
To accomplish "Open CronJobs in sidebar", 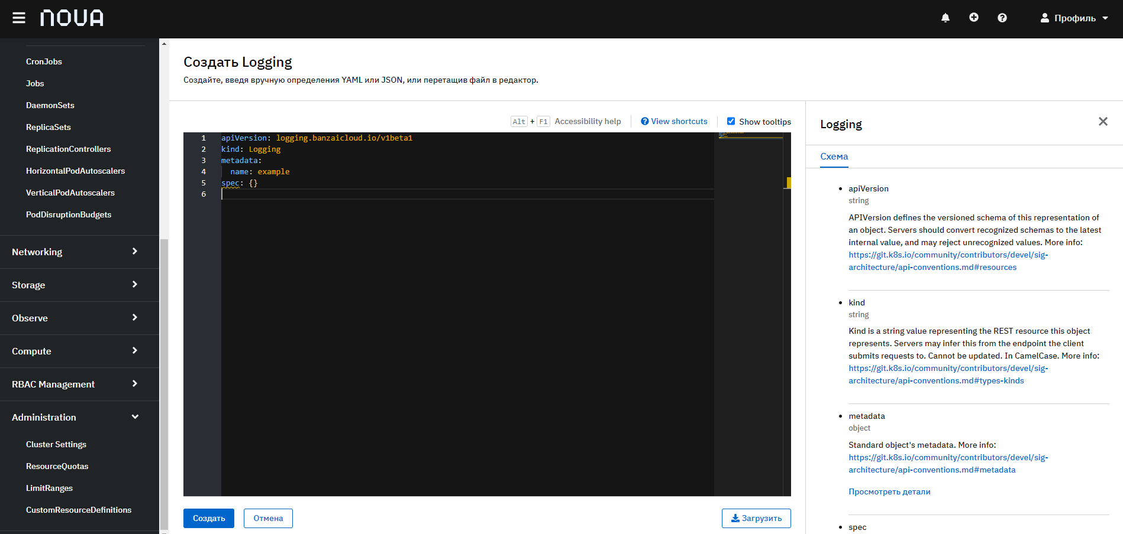I will 44,61.
